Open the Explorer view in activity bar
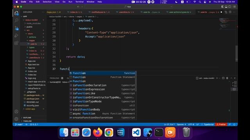Screen dimensions: 250x140 pyautogui.click(x=16, y=13)
